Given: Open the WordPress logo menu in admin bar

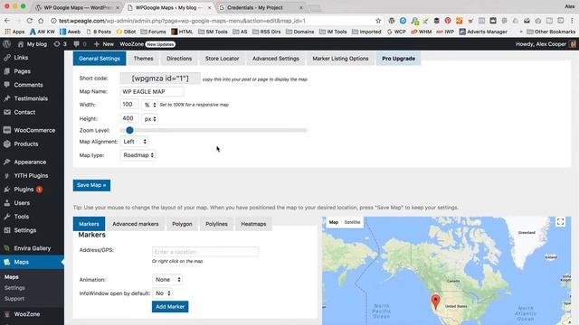Looking at the screenshot, I should tap(6, 44).
